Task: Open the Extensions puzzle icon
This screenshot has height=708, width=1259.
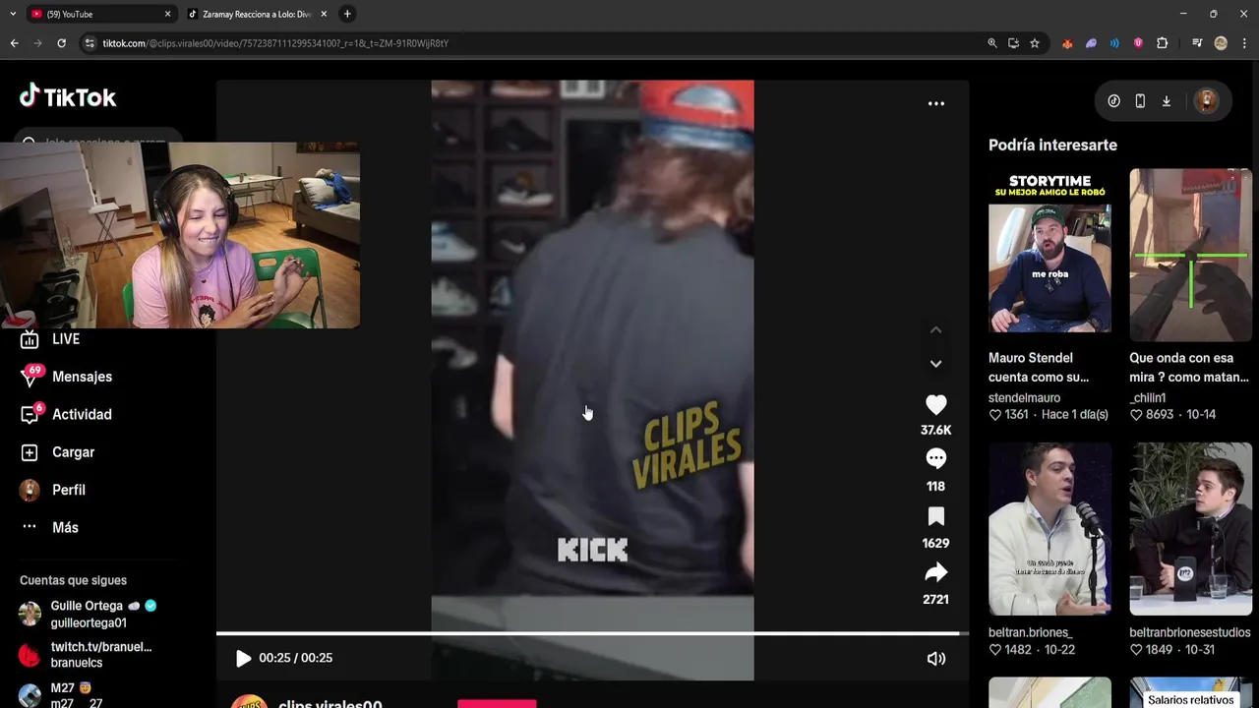Action: coord(1162,43)
